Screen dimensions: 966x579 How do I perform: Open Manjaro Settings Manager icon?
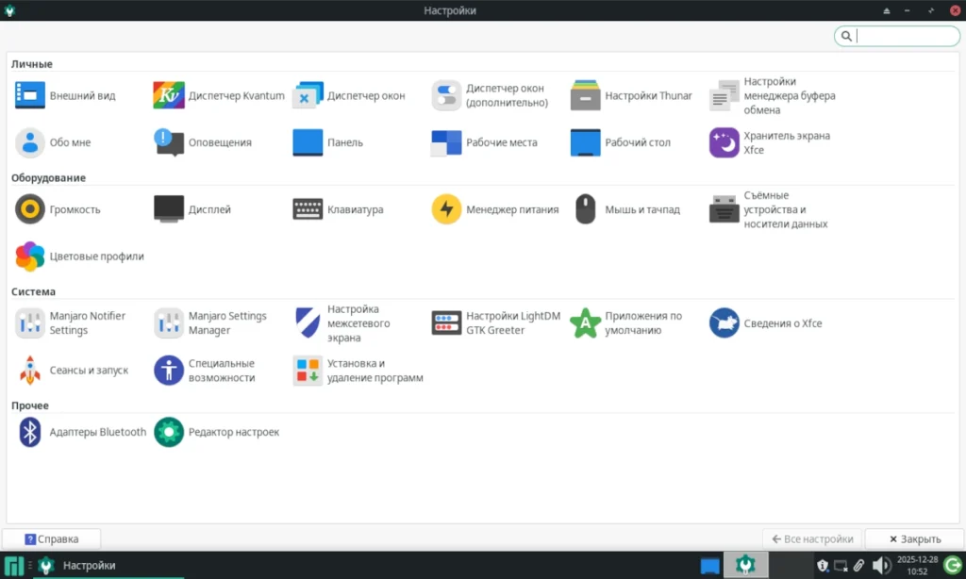pos(169,323)
